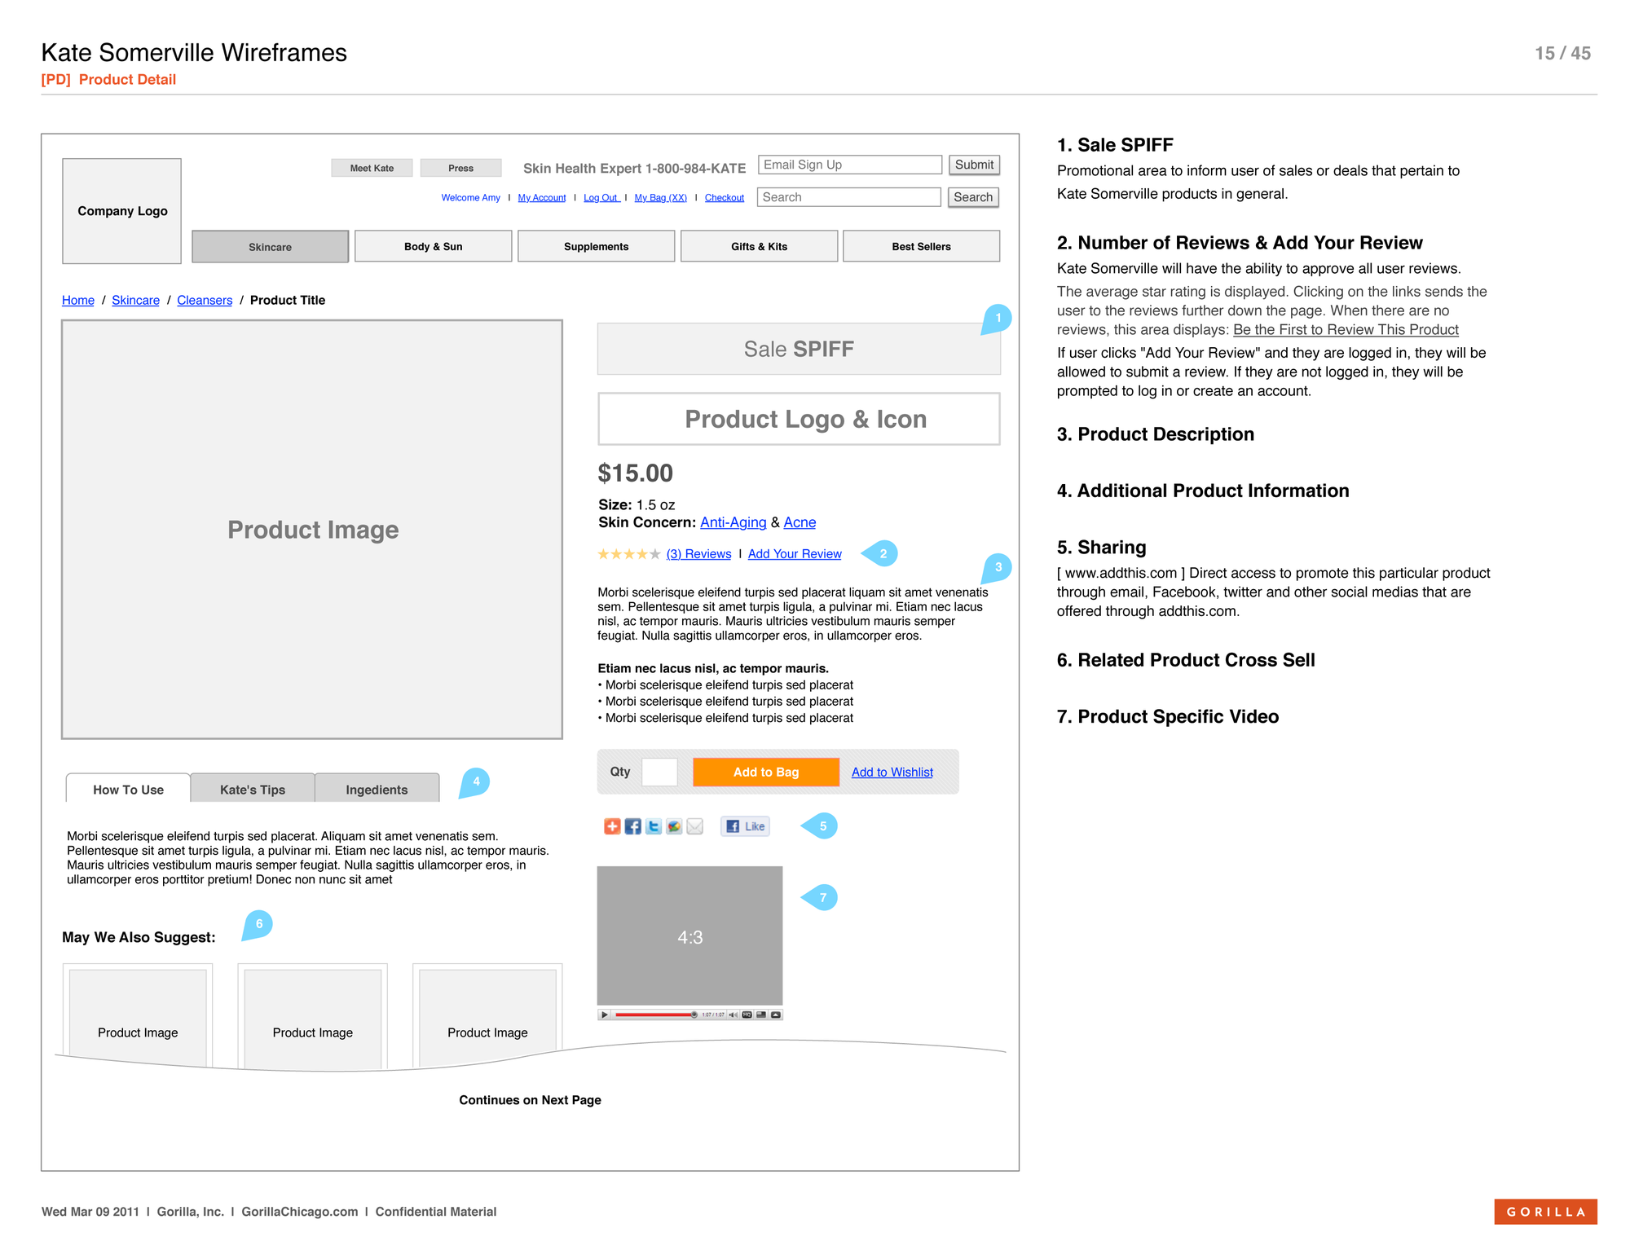Click the Cleansers breadcrumb link
The width and height of the screenshot is (1630, 1259).
[205, 301]
